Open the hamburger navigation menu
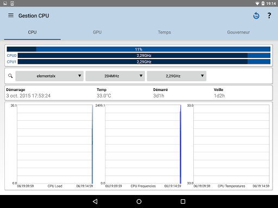The width and height of the screenshot is (278, 208). tap(11, 16)
